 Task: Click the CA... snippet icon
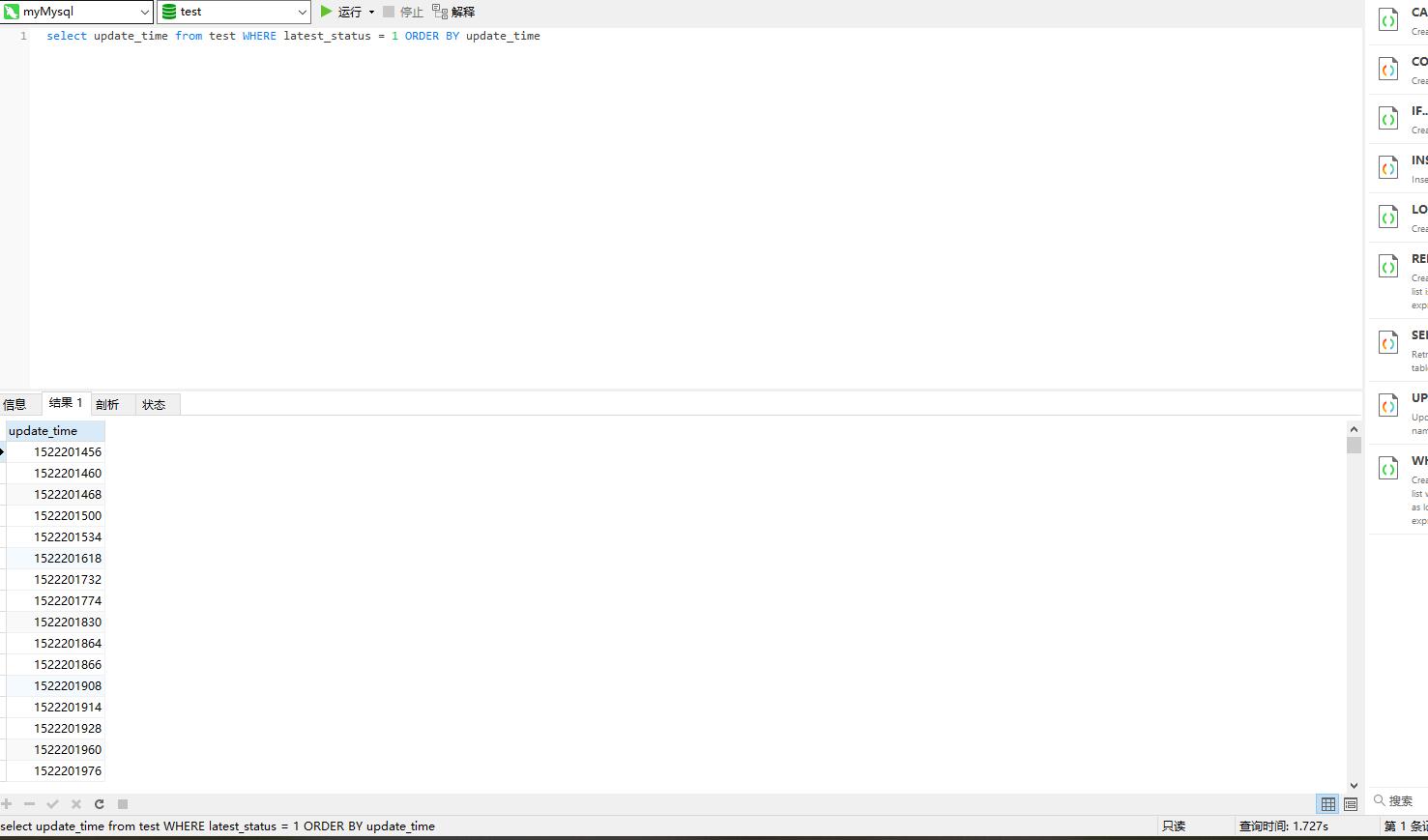pyautogui.click(x=1388, y=20)
